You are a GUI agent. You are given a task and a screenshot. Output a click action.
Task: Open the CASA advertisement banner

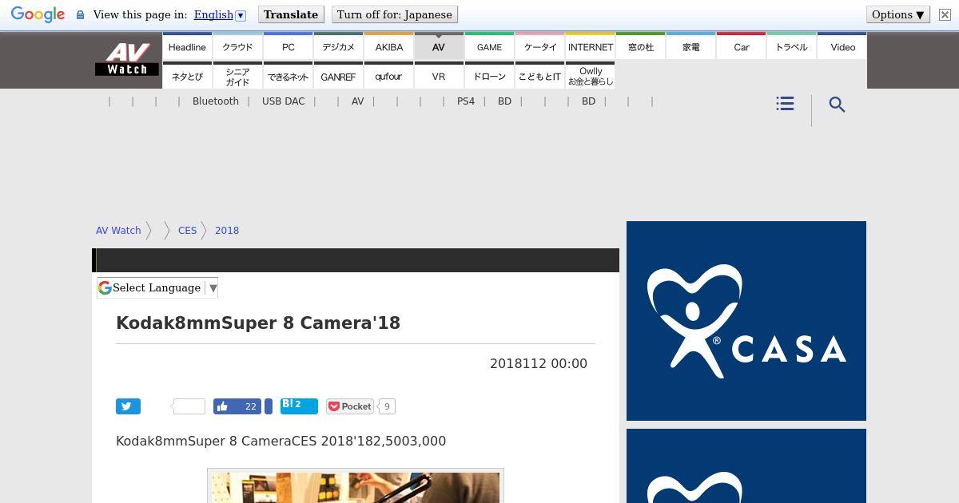746,321
